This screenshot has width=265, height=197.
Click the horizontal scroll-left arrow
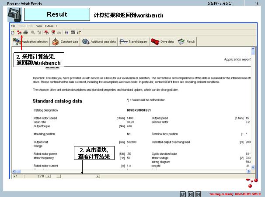14,171
